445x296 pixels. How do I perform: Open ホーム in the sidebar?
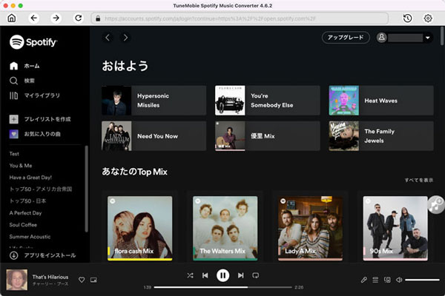24,66
